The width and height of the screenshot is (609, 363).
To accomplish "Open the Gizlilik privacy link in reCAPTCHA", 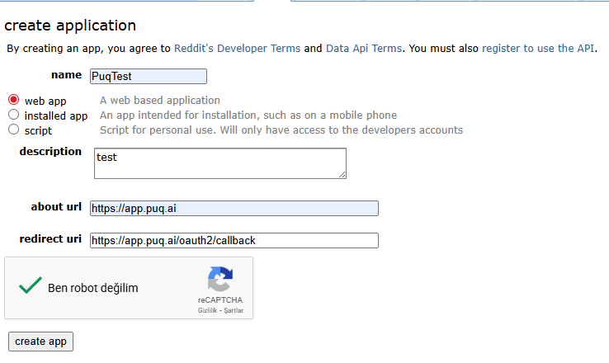I will point(207,311).
